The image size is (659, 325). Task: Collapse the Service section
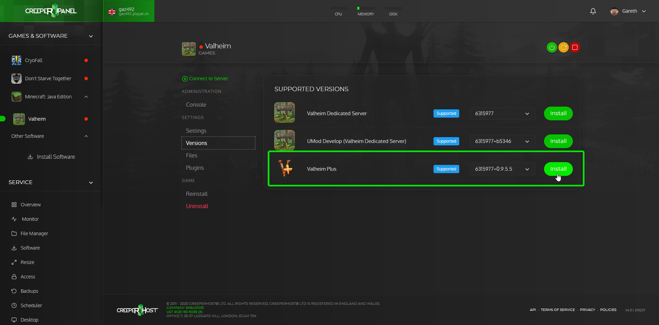(91, 182)
